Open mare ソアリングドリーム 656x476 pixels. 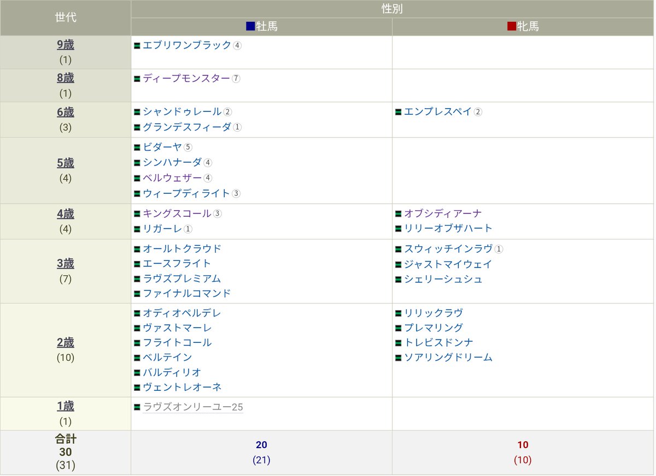tap(448, 358)
